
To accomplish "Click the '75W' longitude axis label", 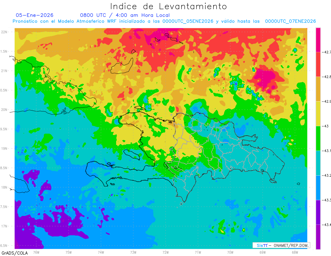I will pyautogui.click(x=69, y=252).
